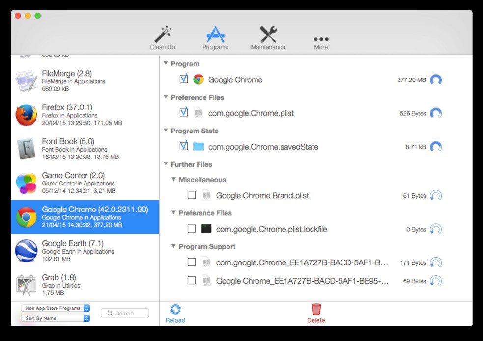Collapse the Further Files section triangle
The width and height of the screenshot is (483, 341).
pyautogui.click(x=166, y=164)
